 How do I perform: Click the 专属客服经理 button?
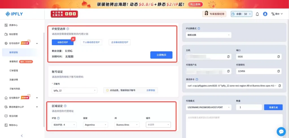click(x=214, y=14)
